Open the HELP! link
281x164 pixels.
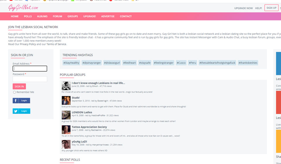[258, 8]
